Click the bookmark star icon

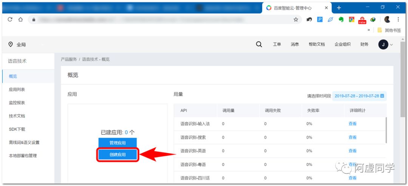296,20
